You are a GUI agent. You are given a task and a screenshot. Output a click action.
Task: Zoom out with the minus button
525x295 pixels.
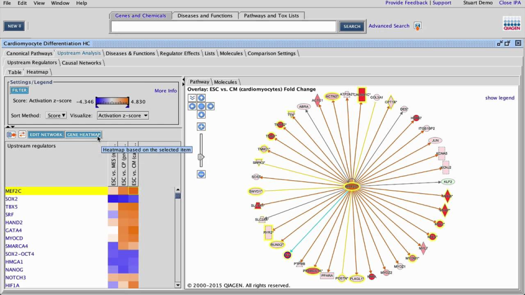(x=201, y=174)
